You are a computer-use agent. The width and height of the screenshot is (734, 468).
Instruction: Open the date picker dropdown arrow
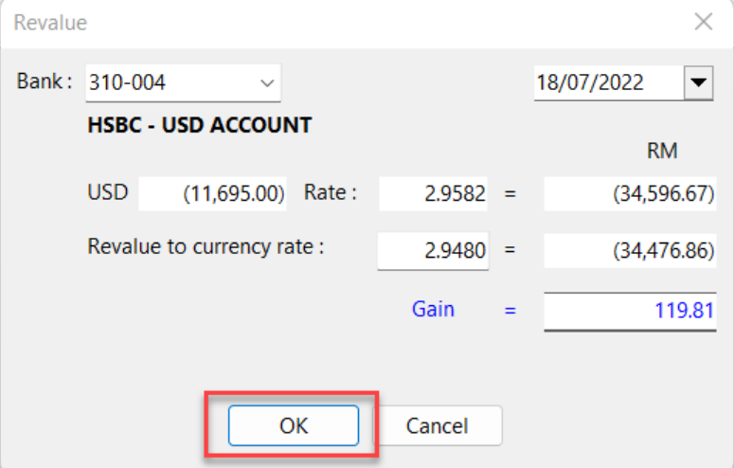coord(698,82)
